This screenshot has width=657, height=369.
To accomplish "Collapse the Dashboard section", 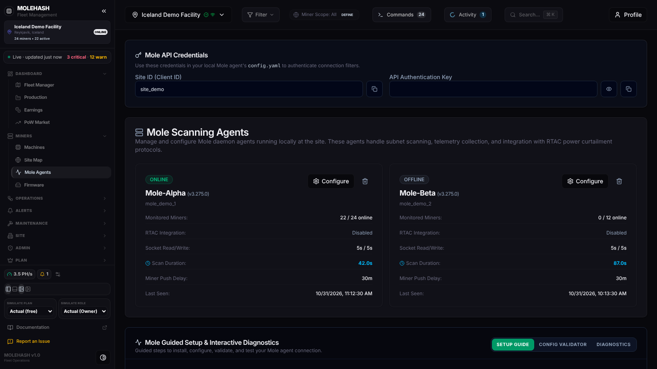I will tap(57, 74).
